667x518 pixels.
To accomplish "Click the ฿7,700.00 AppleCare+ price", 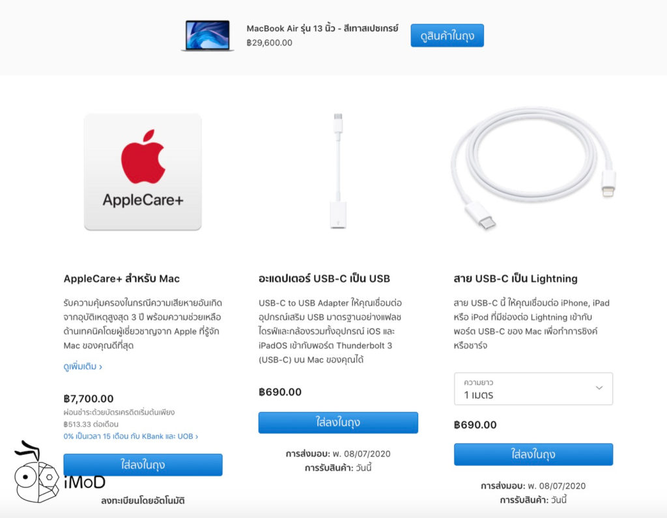I will (89, 398).
